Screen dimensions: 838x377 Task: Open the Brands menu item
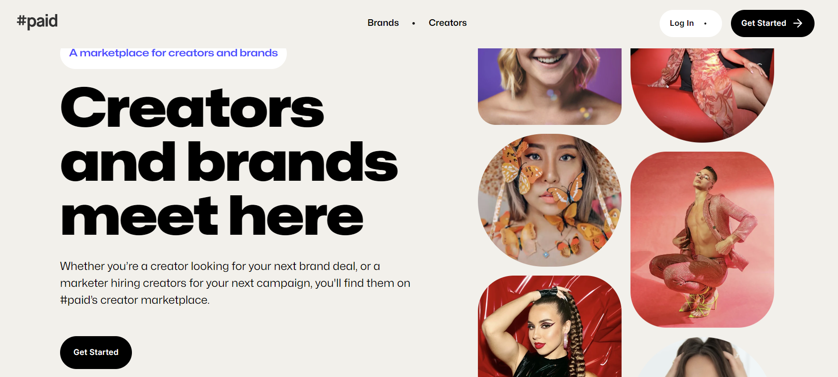tap(383, 23)
